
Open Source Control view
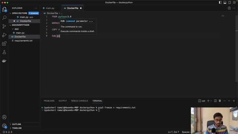click(4, 26)
